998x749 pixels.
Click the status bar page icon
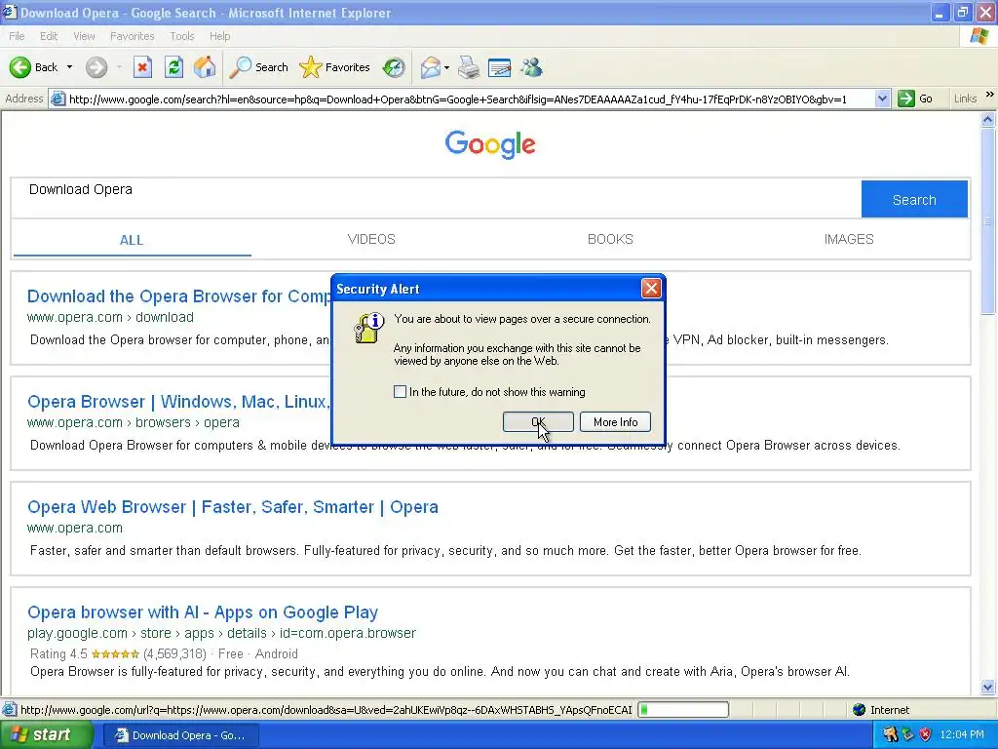tap(10, 710)
